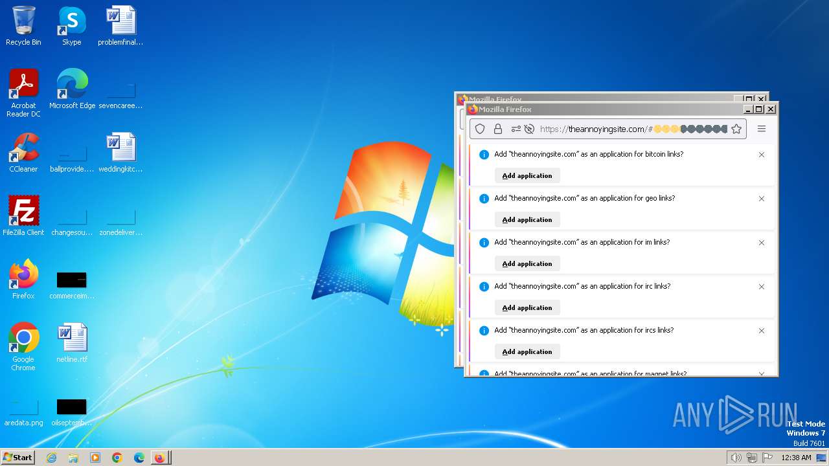Bookmark this page with the star icon
Image resolution: width=829 pixels, height=466 pixels.
pos(736,129)
